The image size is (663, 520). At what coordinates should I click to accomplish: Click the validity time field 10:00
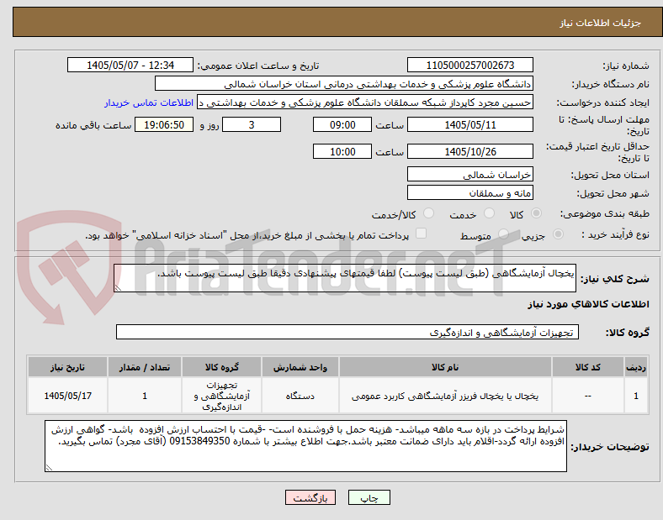pos(342,151)
